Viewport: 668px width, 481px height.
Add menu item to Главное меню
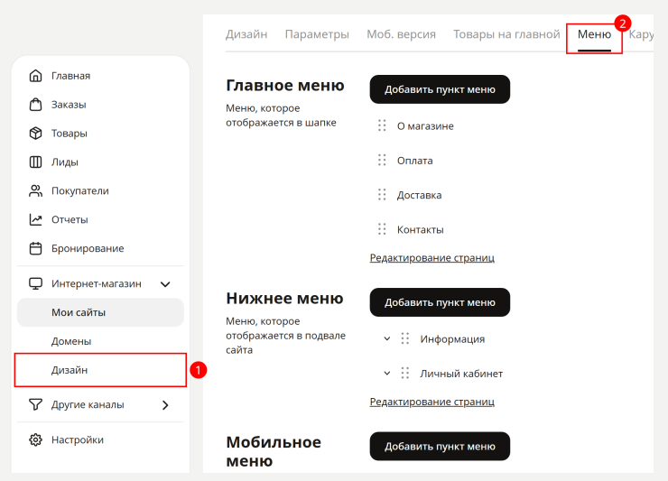pos(440,89)
